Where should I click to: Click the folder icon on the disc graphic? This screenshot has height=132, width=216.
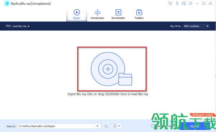coord(125,79)
